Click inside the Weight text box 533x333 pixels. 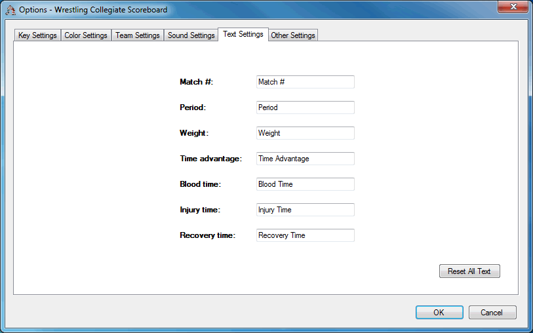coord(305,133)
